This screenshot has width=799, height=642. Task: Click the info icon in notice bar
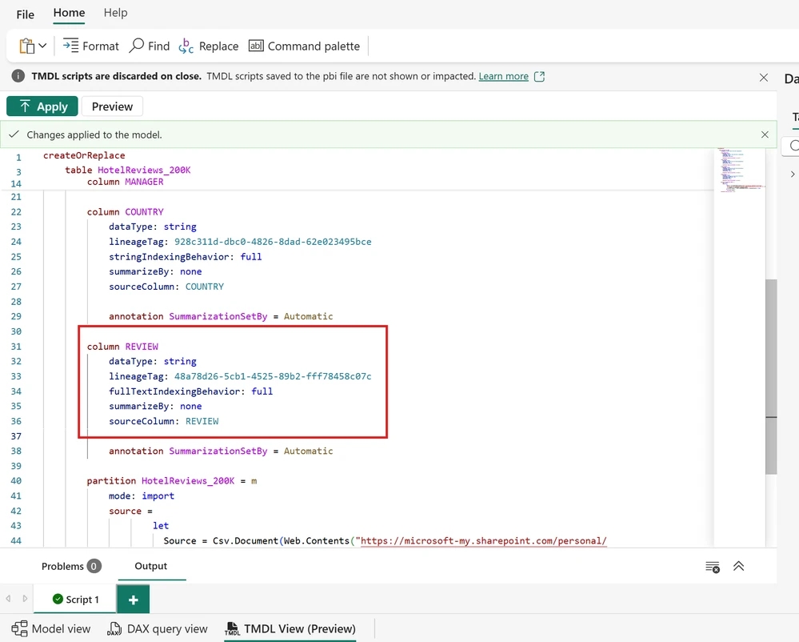pos(18,76)
